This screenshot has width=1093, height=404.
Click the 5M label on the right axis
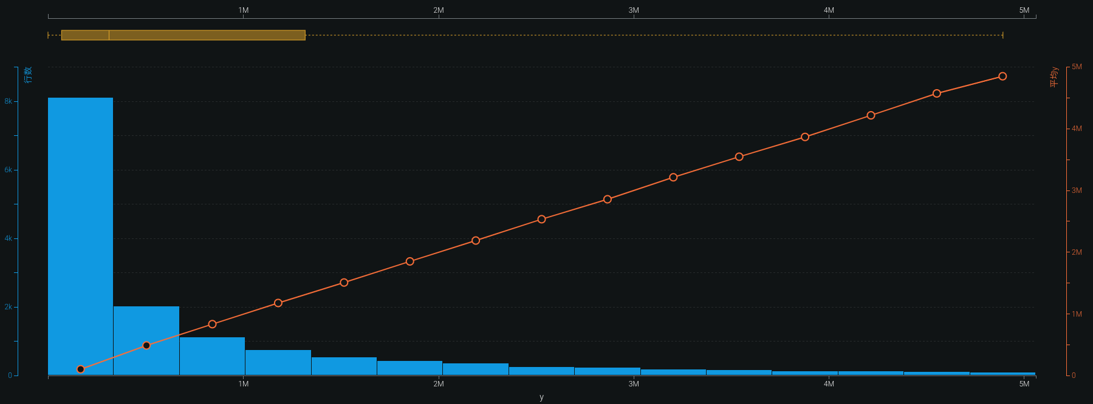click(1077, 67)
